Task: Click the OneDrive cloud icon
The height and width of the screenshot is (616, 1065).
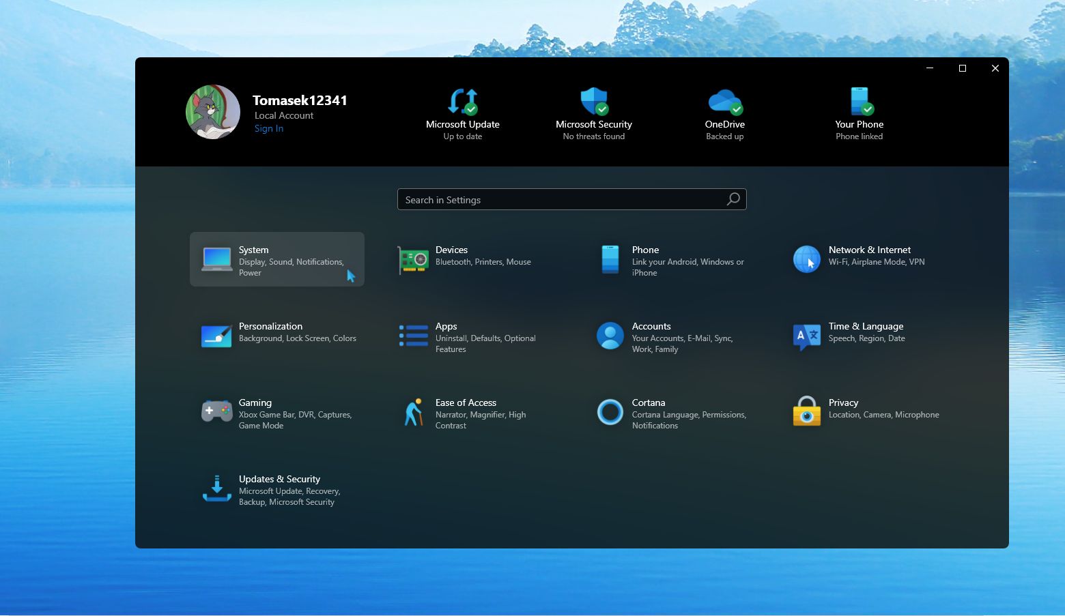Action: 725,102
